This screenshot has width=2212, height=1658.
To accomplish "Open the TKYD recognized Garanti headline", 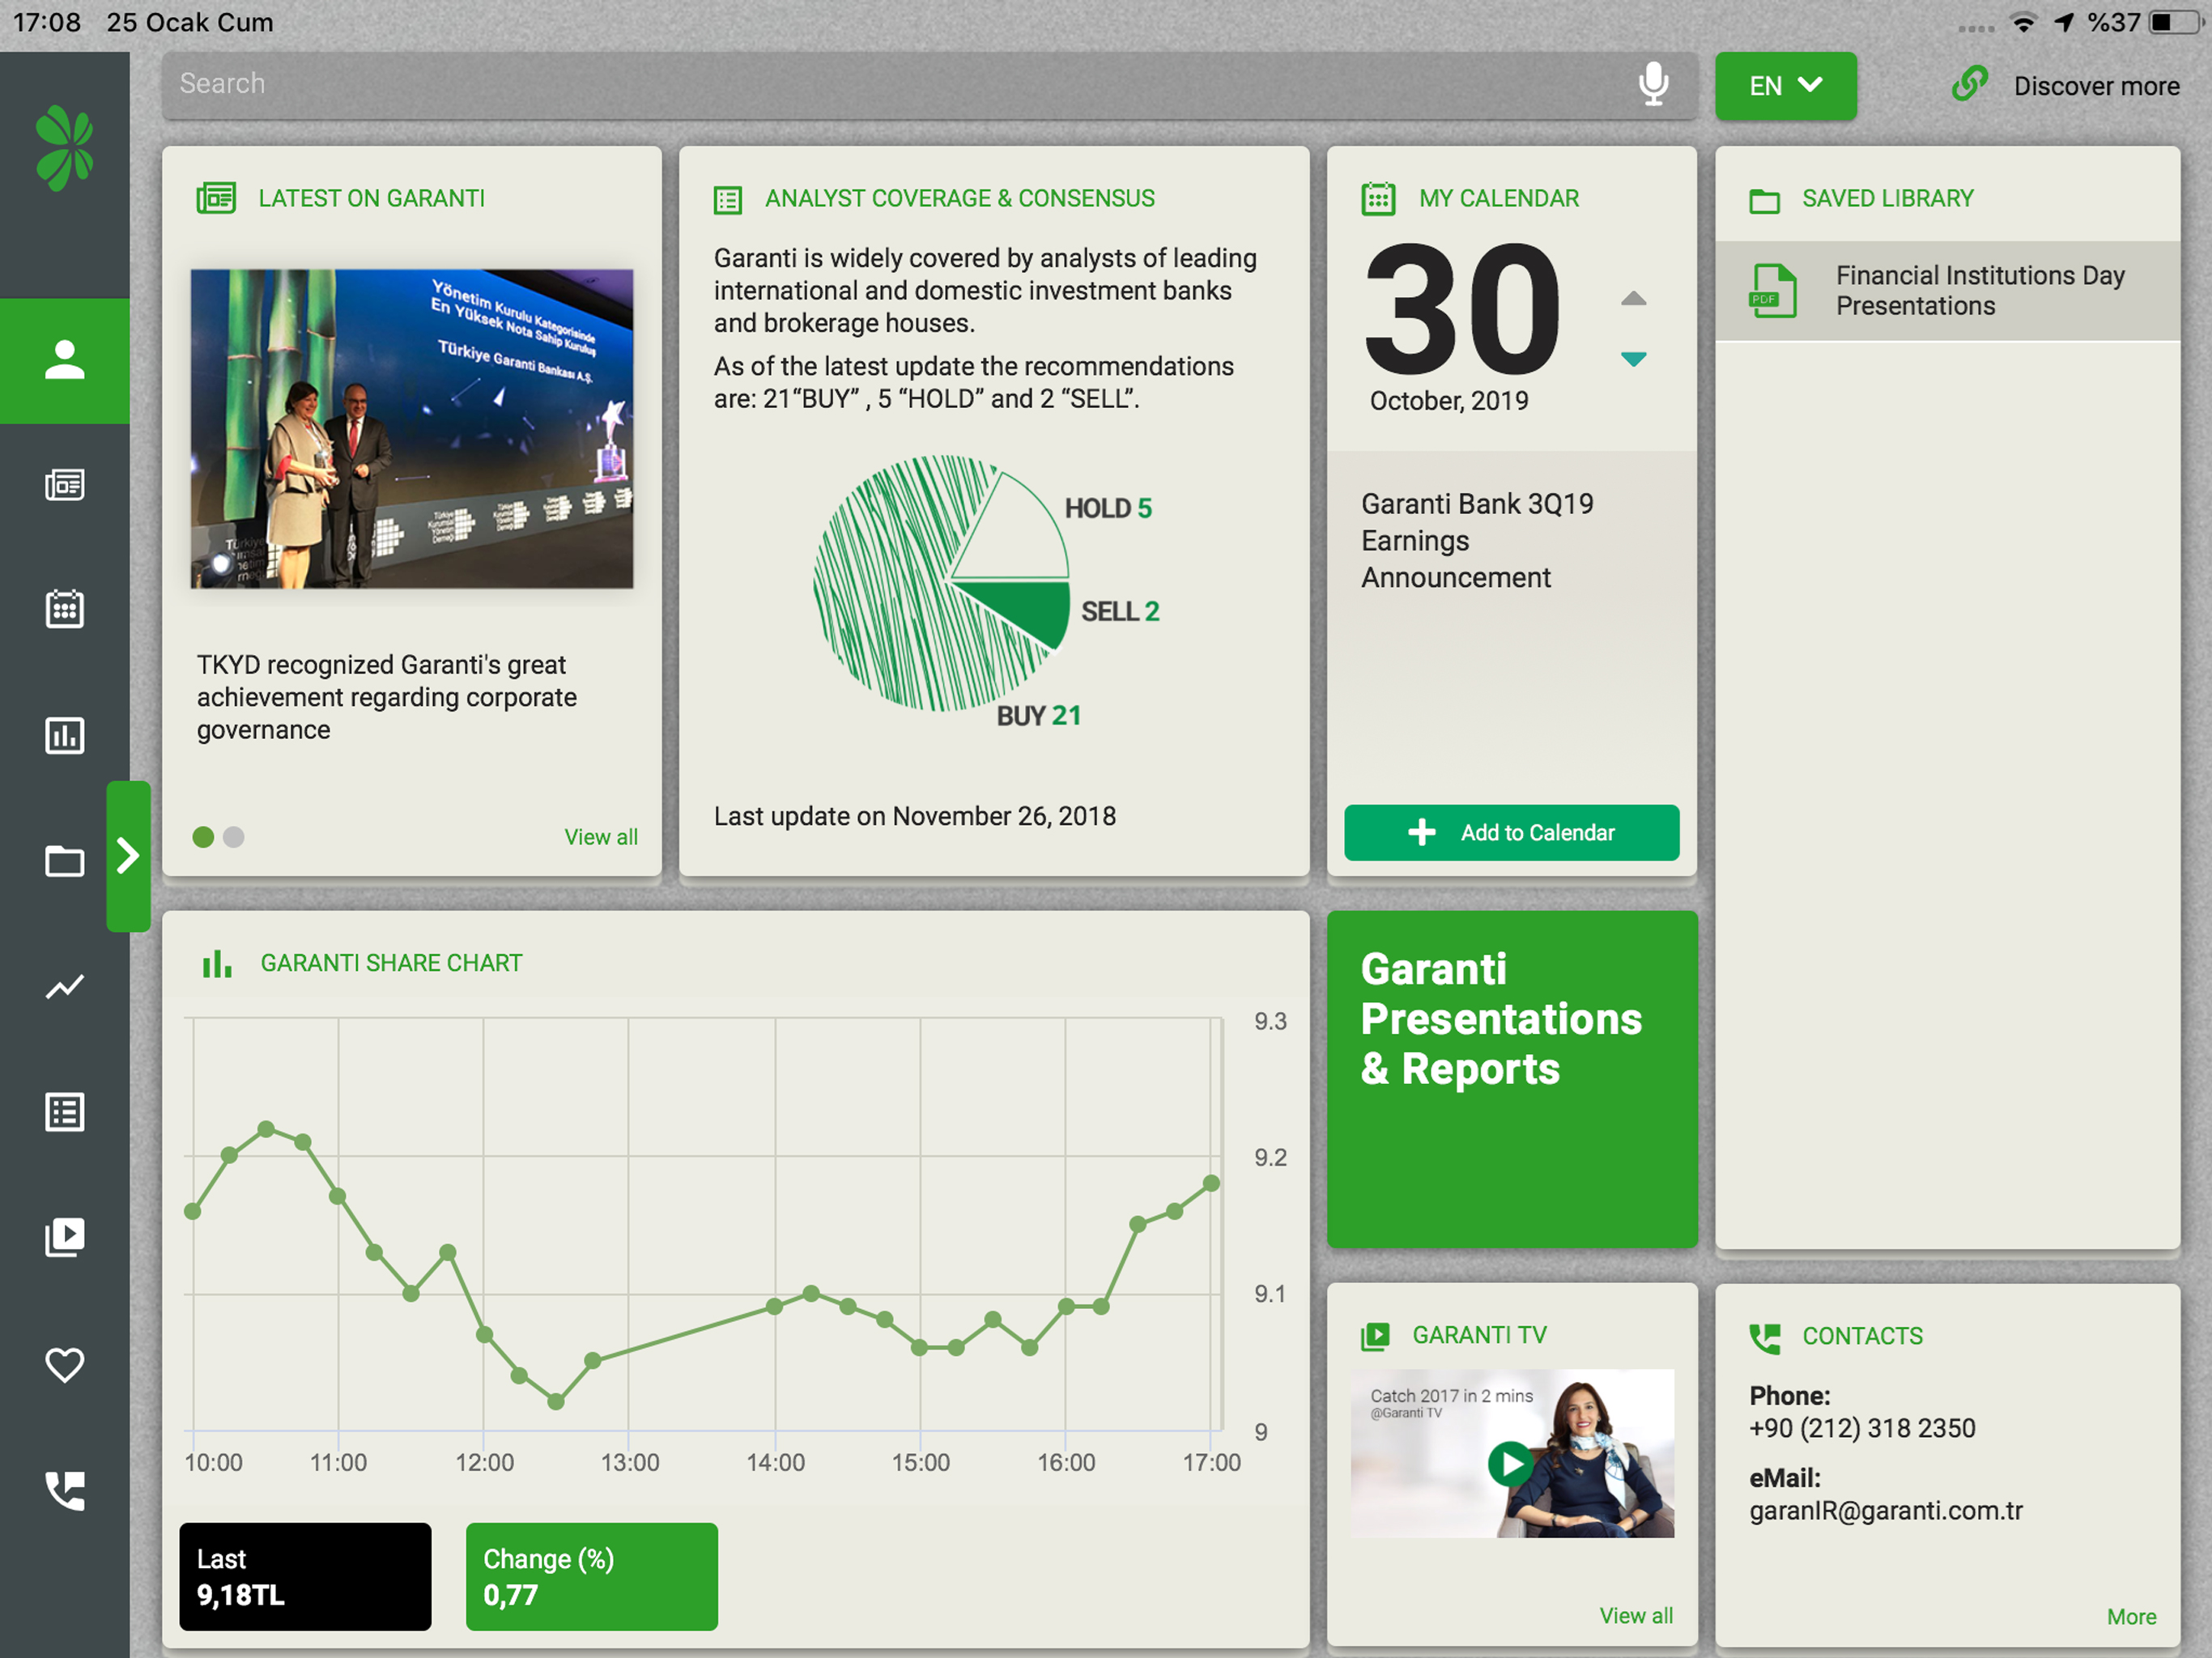I will (x=386, y=697).
